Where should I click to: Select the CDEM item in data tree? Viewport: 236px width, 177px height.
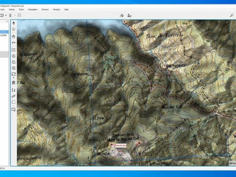pyautogui.click(x=3, y=35)
